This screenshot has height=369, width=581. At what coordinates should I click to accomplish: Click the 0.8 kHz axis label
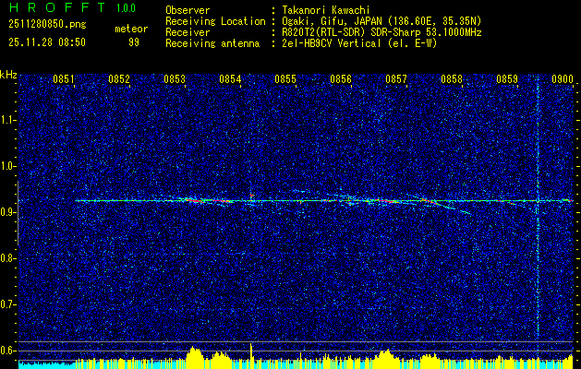[x=6, y=258]
